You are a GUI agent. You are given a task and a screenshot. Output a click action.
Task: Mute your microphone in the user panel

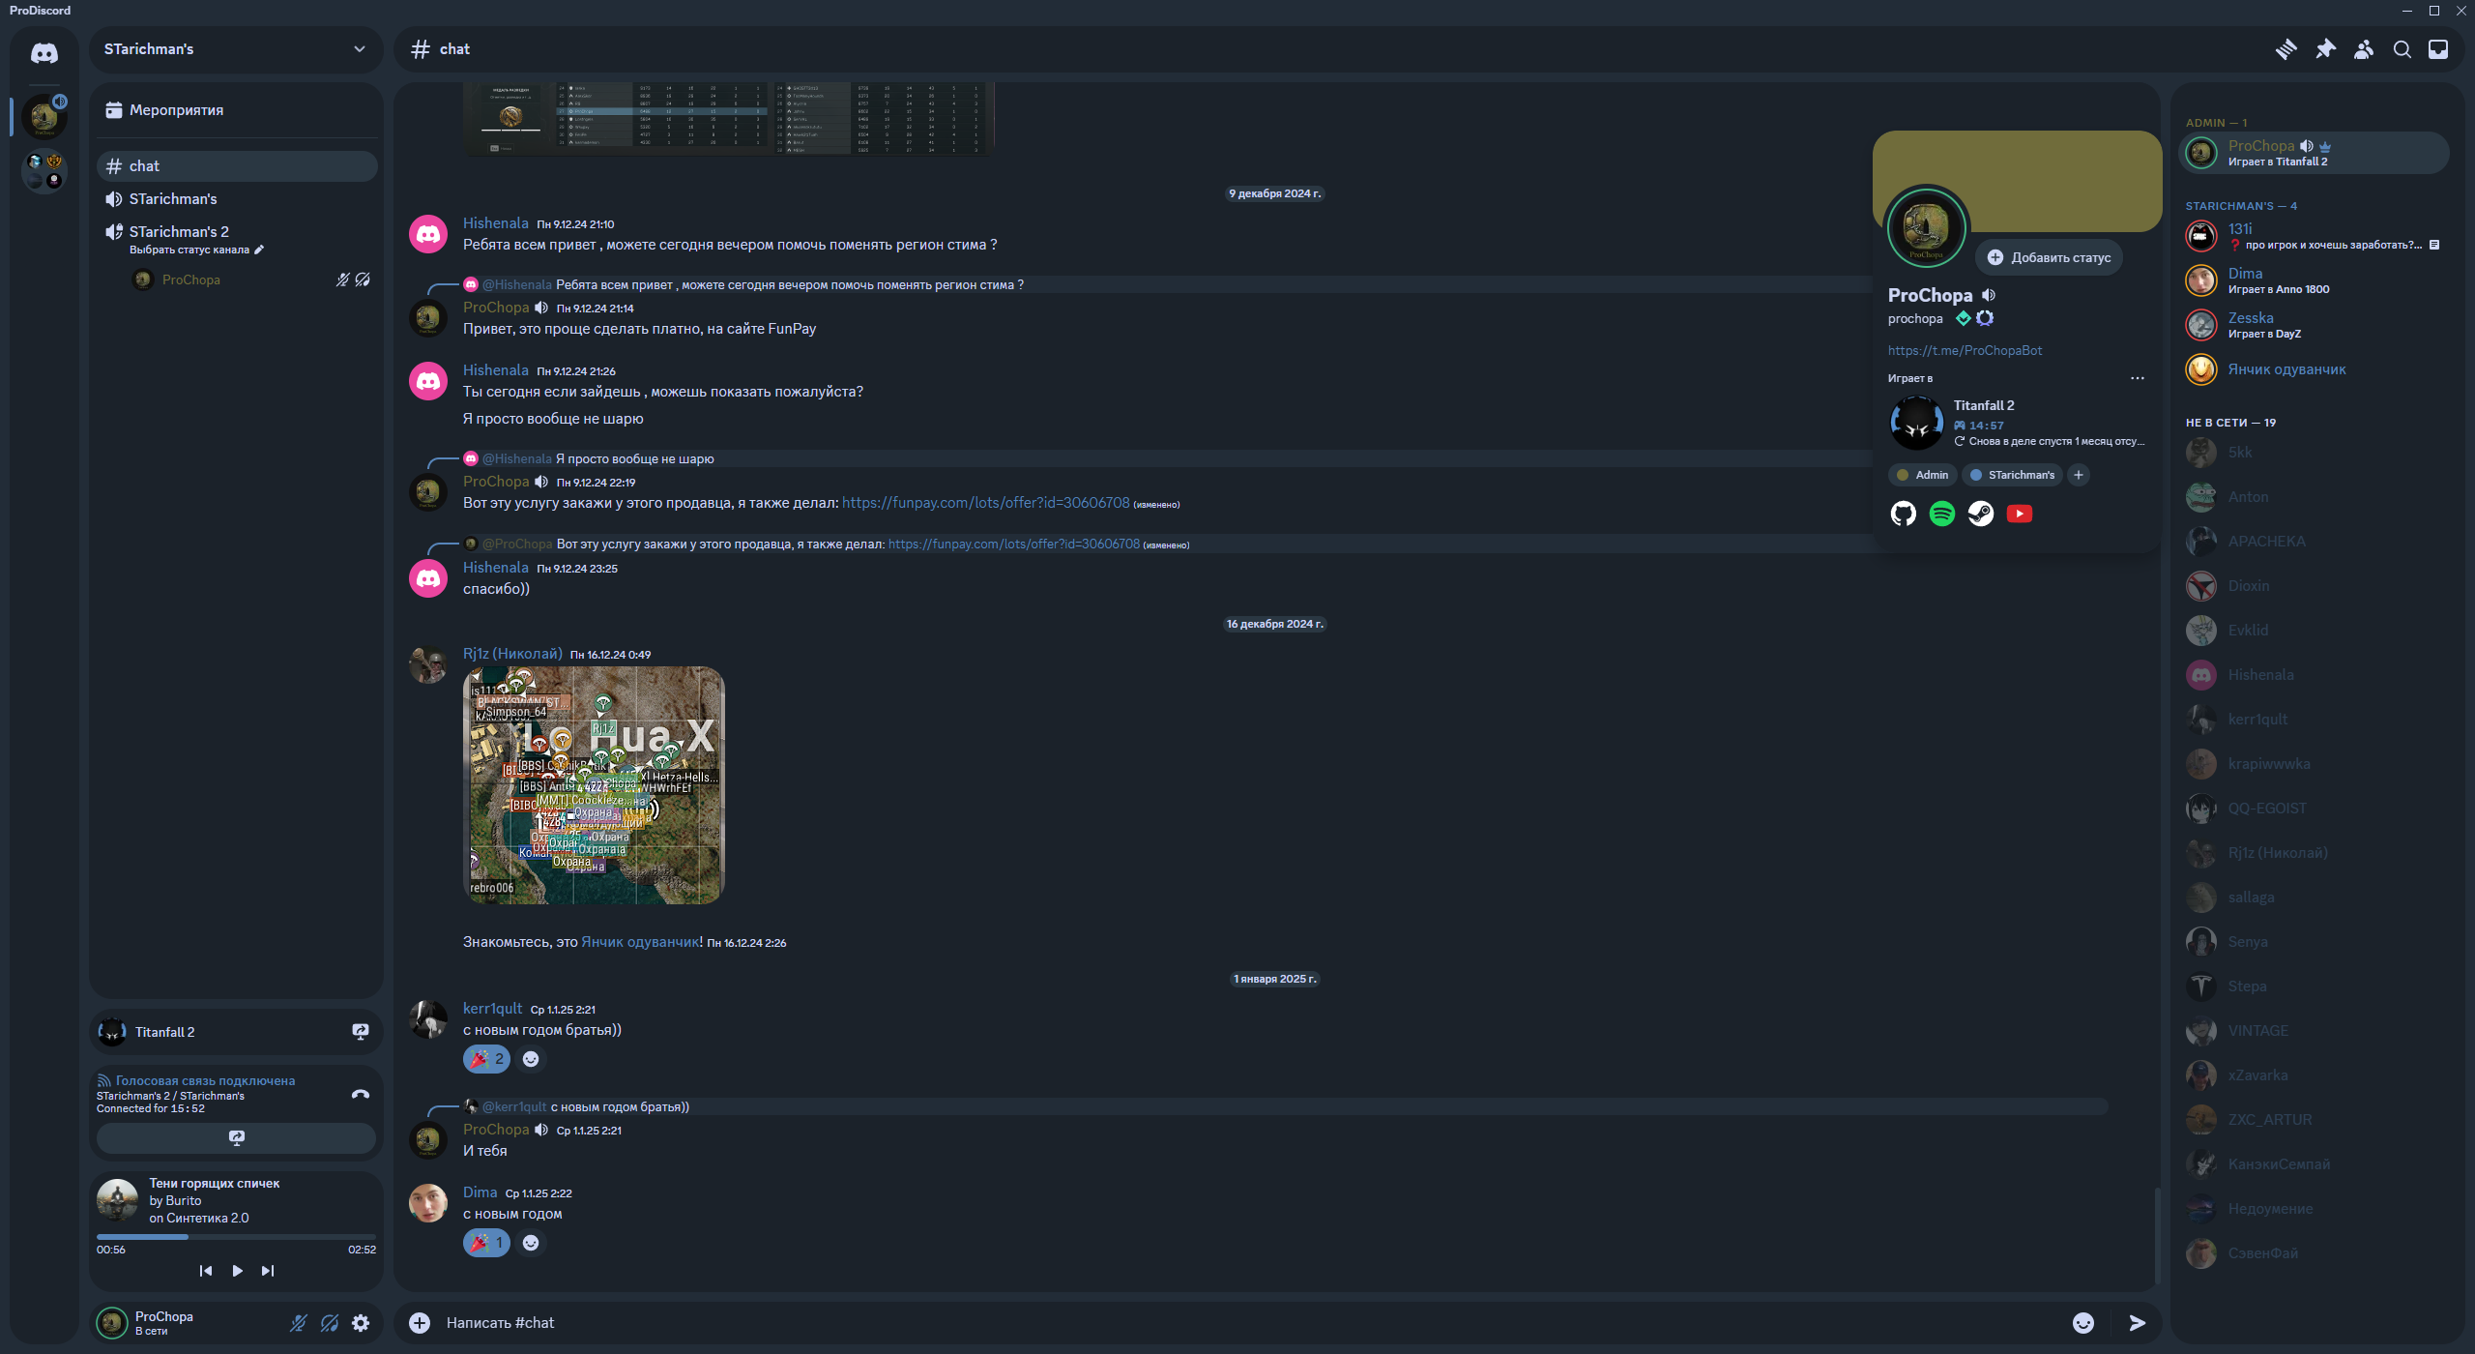click(298, 1322)
